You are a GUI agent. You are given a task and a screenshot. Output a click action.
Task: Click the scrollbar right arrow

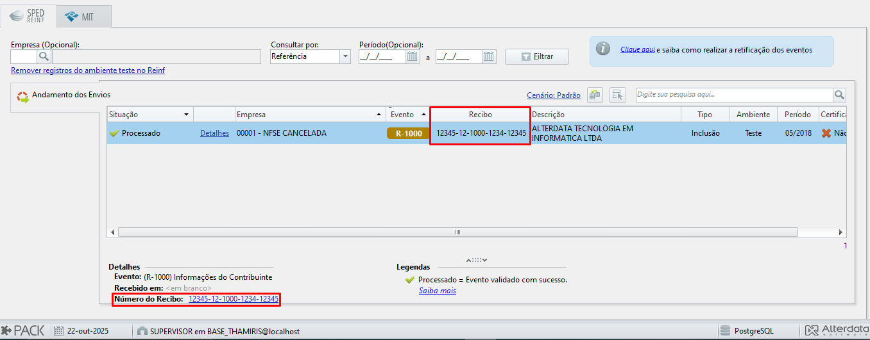coord(841,232)
